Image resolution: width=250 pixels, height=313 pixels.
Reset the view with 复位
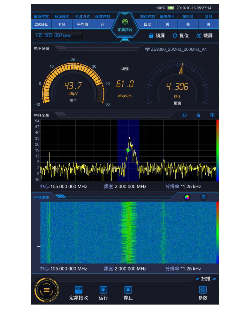click(181, 36)
